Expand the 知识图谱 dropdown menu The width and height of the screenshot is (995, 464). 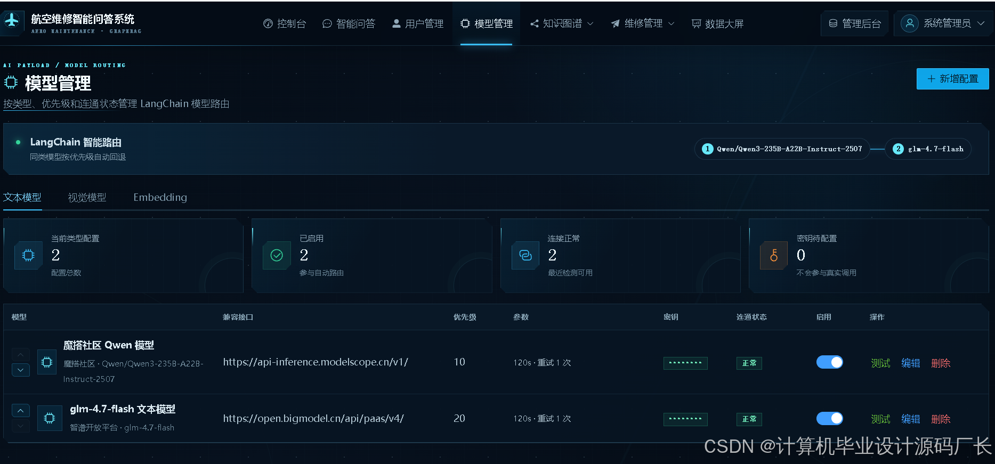coord(562,23)
